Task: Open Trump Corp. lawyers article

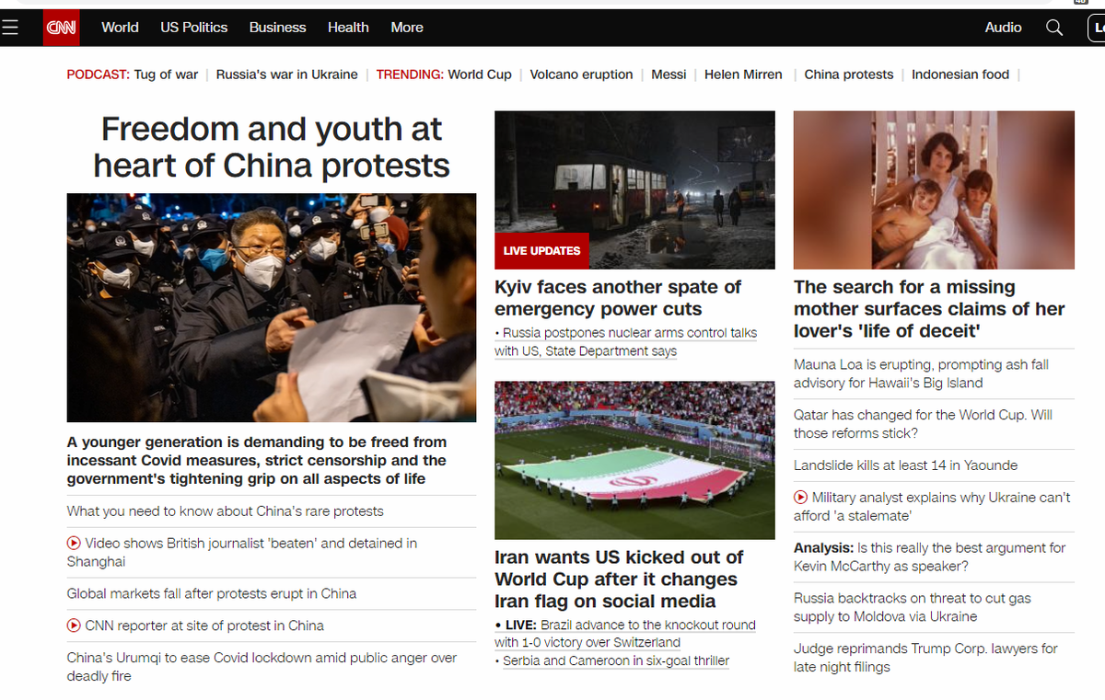Action: click(925, 658)
